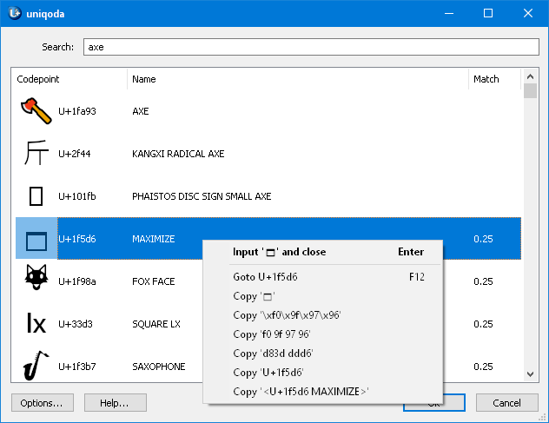Select the saxophone emoji icon
This screenshot has width=549, height=423.
(36, 367)
